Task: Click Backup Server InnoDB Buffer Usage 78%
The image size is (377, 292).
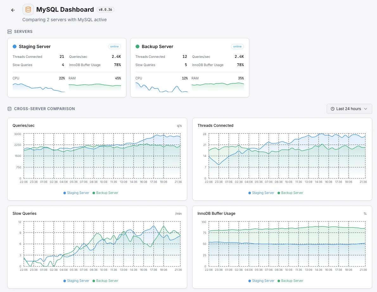Action: coord(240,65)
